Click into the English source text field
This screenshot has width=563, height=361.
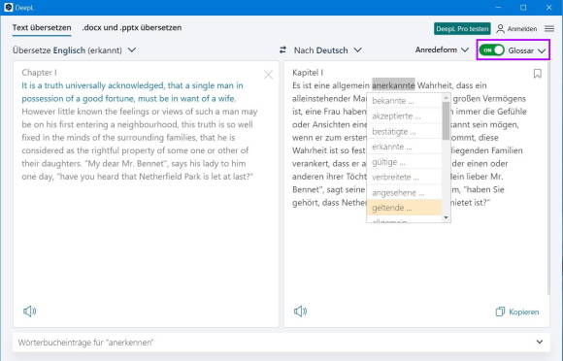(x=147, y=194)
